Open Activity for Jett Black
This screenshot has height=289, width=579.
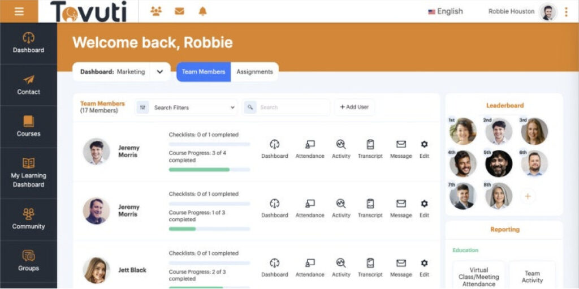point(341,268)
